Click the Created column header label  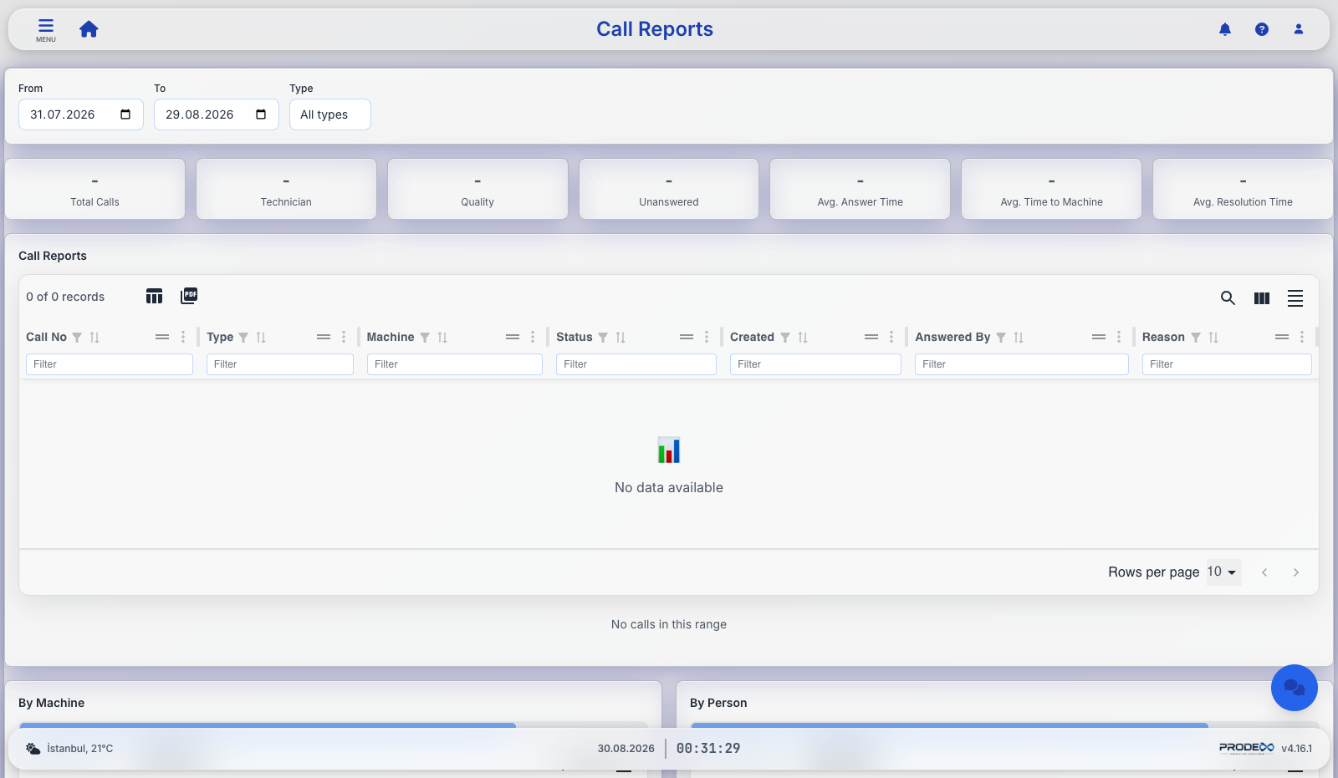(752, 337)
